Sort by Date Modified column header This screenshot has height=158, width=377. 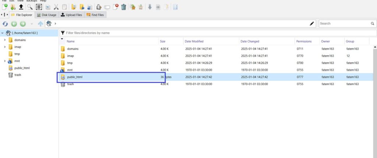(194, 41)
